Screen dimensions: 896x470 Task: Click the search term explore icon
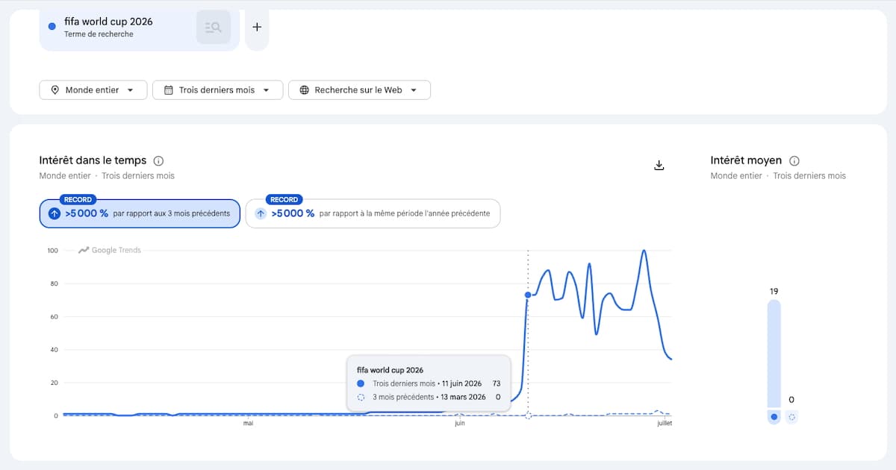point(214,28)
